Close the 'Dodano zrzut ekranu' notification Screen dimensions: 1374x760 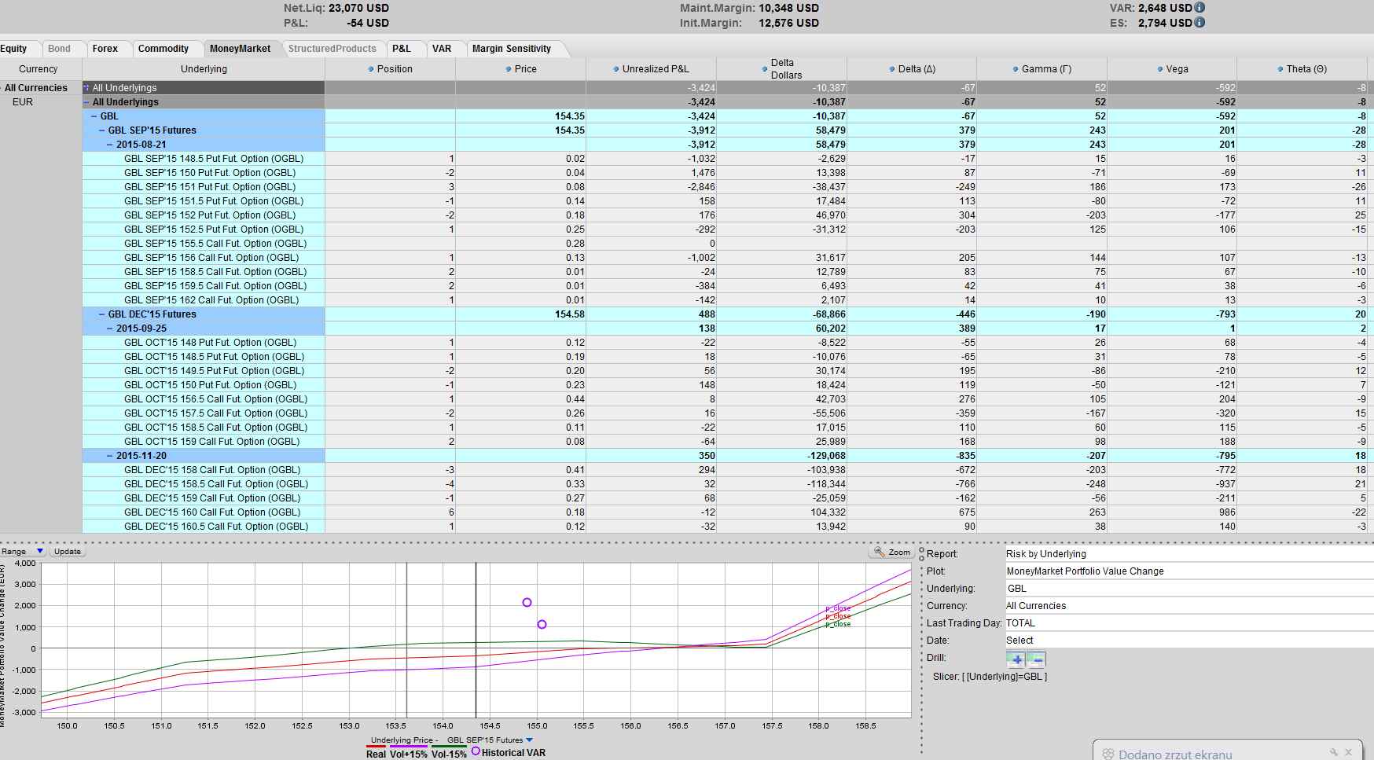click(1349, 752)
